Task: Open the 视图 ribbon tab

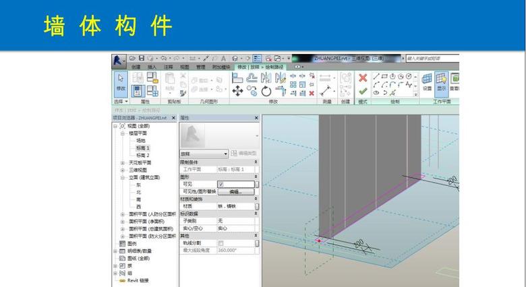Action: [x=184, y=67]
